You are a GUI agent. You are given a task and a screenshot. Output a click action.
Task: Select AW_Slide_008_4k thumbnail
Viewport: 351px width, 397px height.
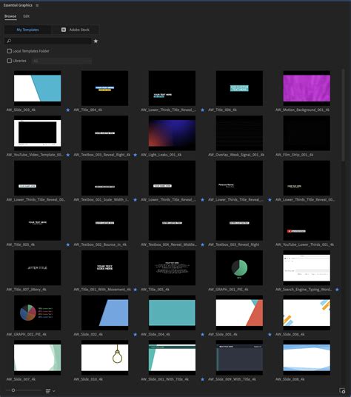[307, 358]
